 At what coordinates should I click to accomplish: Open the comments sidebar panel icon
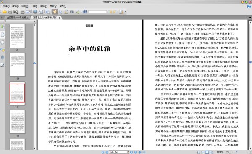[3, 50]
